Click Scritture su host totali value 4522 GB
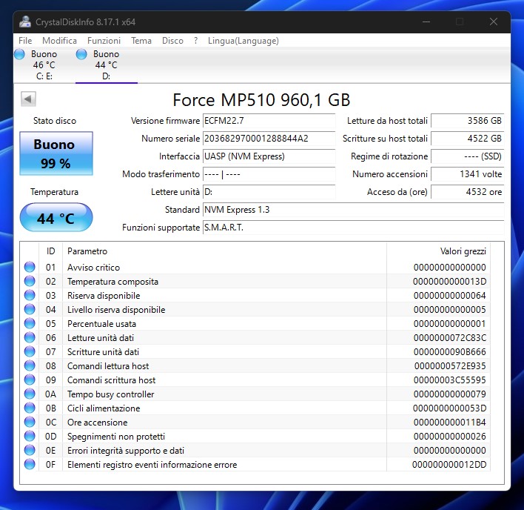Viewport: 524px width, 510px height. [467, 138]
